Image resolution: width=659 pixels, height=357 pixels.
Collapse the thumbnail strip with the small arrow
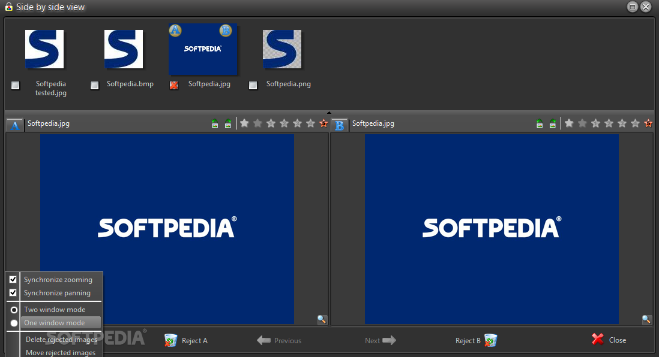tap(329, 113)
